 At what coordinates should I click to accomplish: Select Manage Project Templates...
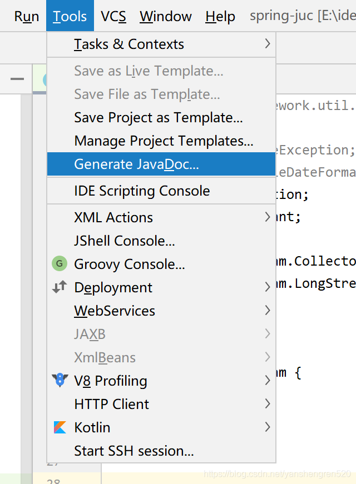164,141
